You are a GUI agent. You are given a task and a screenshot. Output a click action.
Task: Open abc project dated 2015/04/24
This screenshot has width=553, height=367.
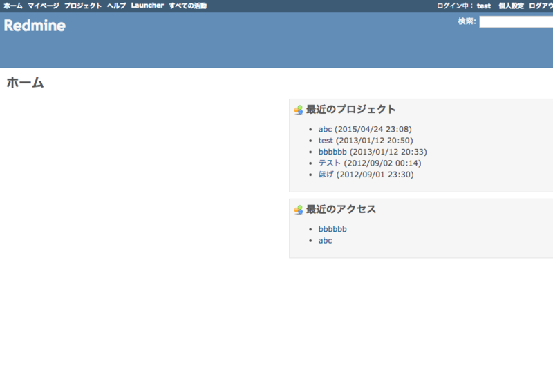325,129
